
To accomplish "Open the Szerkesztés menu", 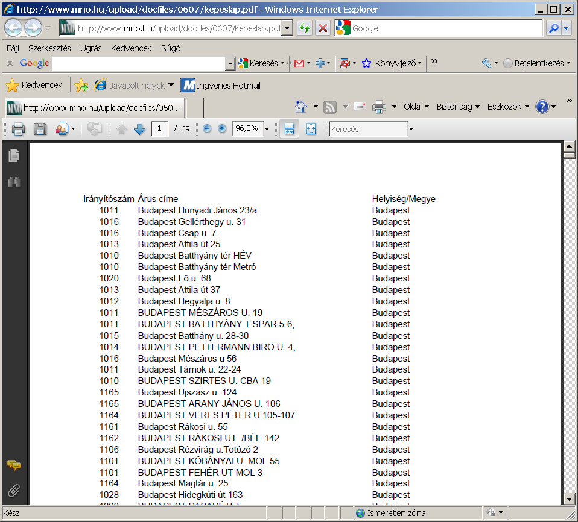I will (49, 48).
